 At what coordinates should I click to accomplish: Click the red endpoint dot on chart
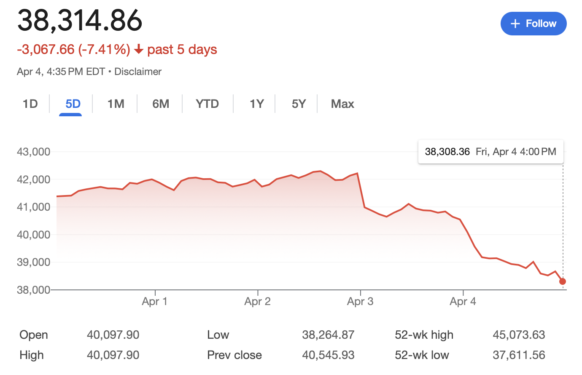[562, 281]
